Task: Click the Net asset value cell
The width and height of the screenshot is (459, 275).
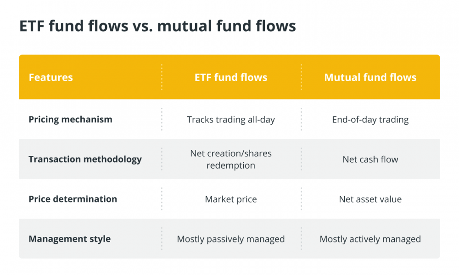Action: pyautogui.click(x=370, y=199)
